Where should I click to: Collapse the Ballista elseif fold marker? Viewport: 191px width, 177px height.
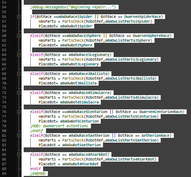click(19, 74)
